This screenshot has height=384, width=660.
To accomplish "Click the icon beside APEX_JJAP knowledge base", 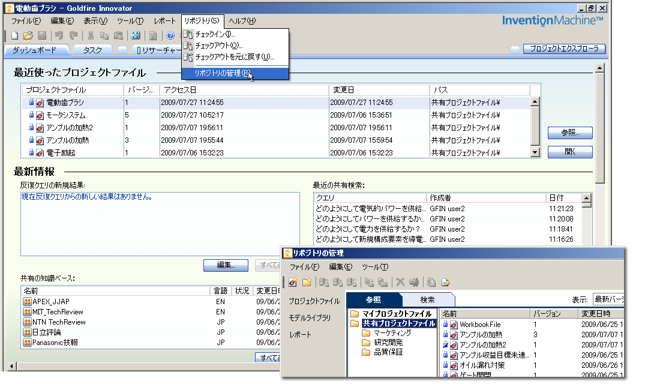I will (28, 301).
